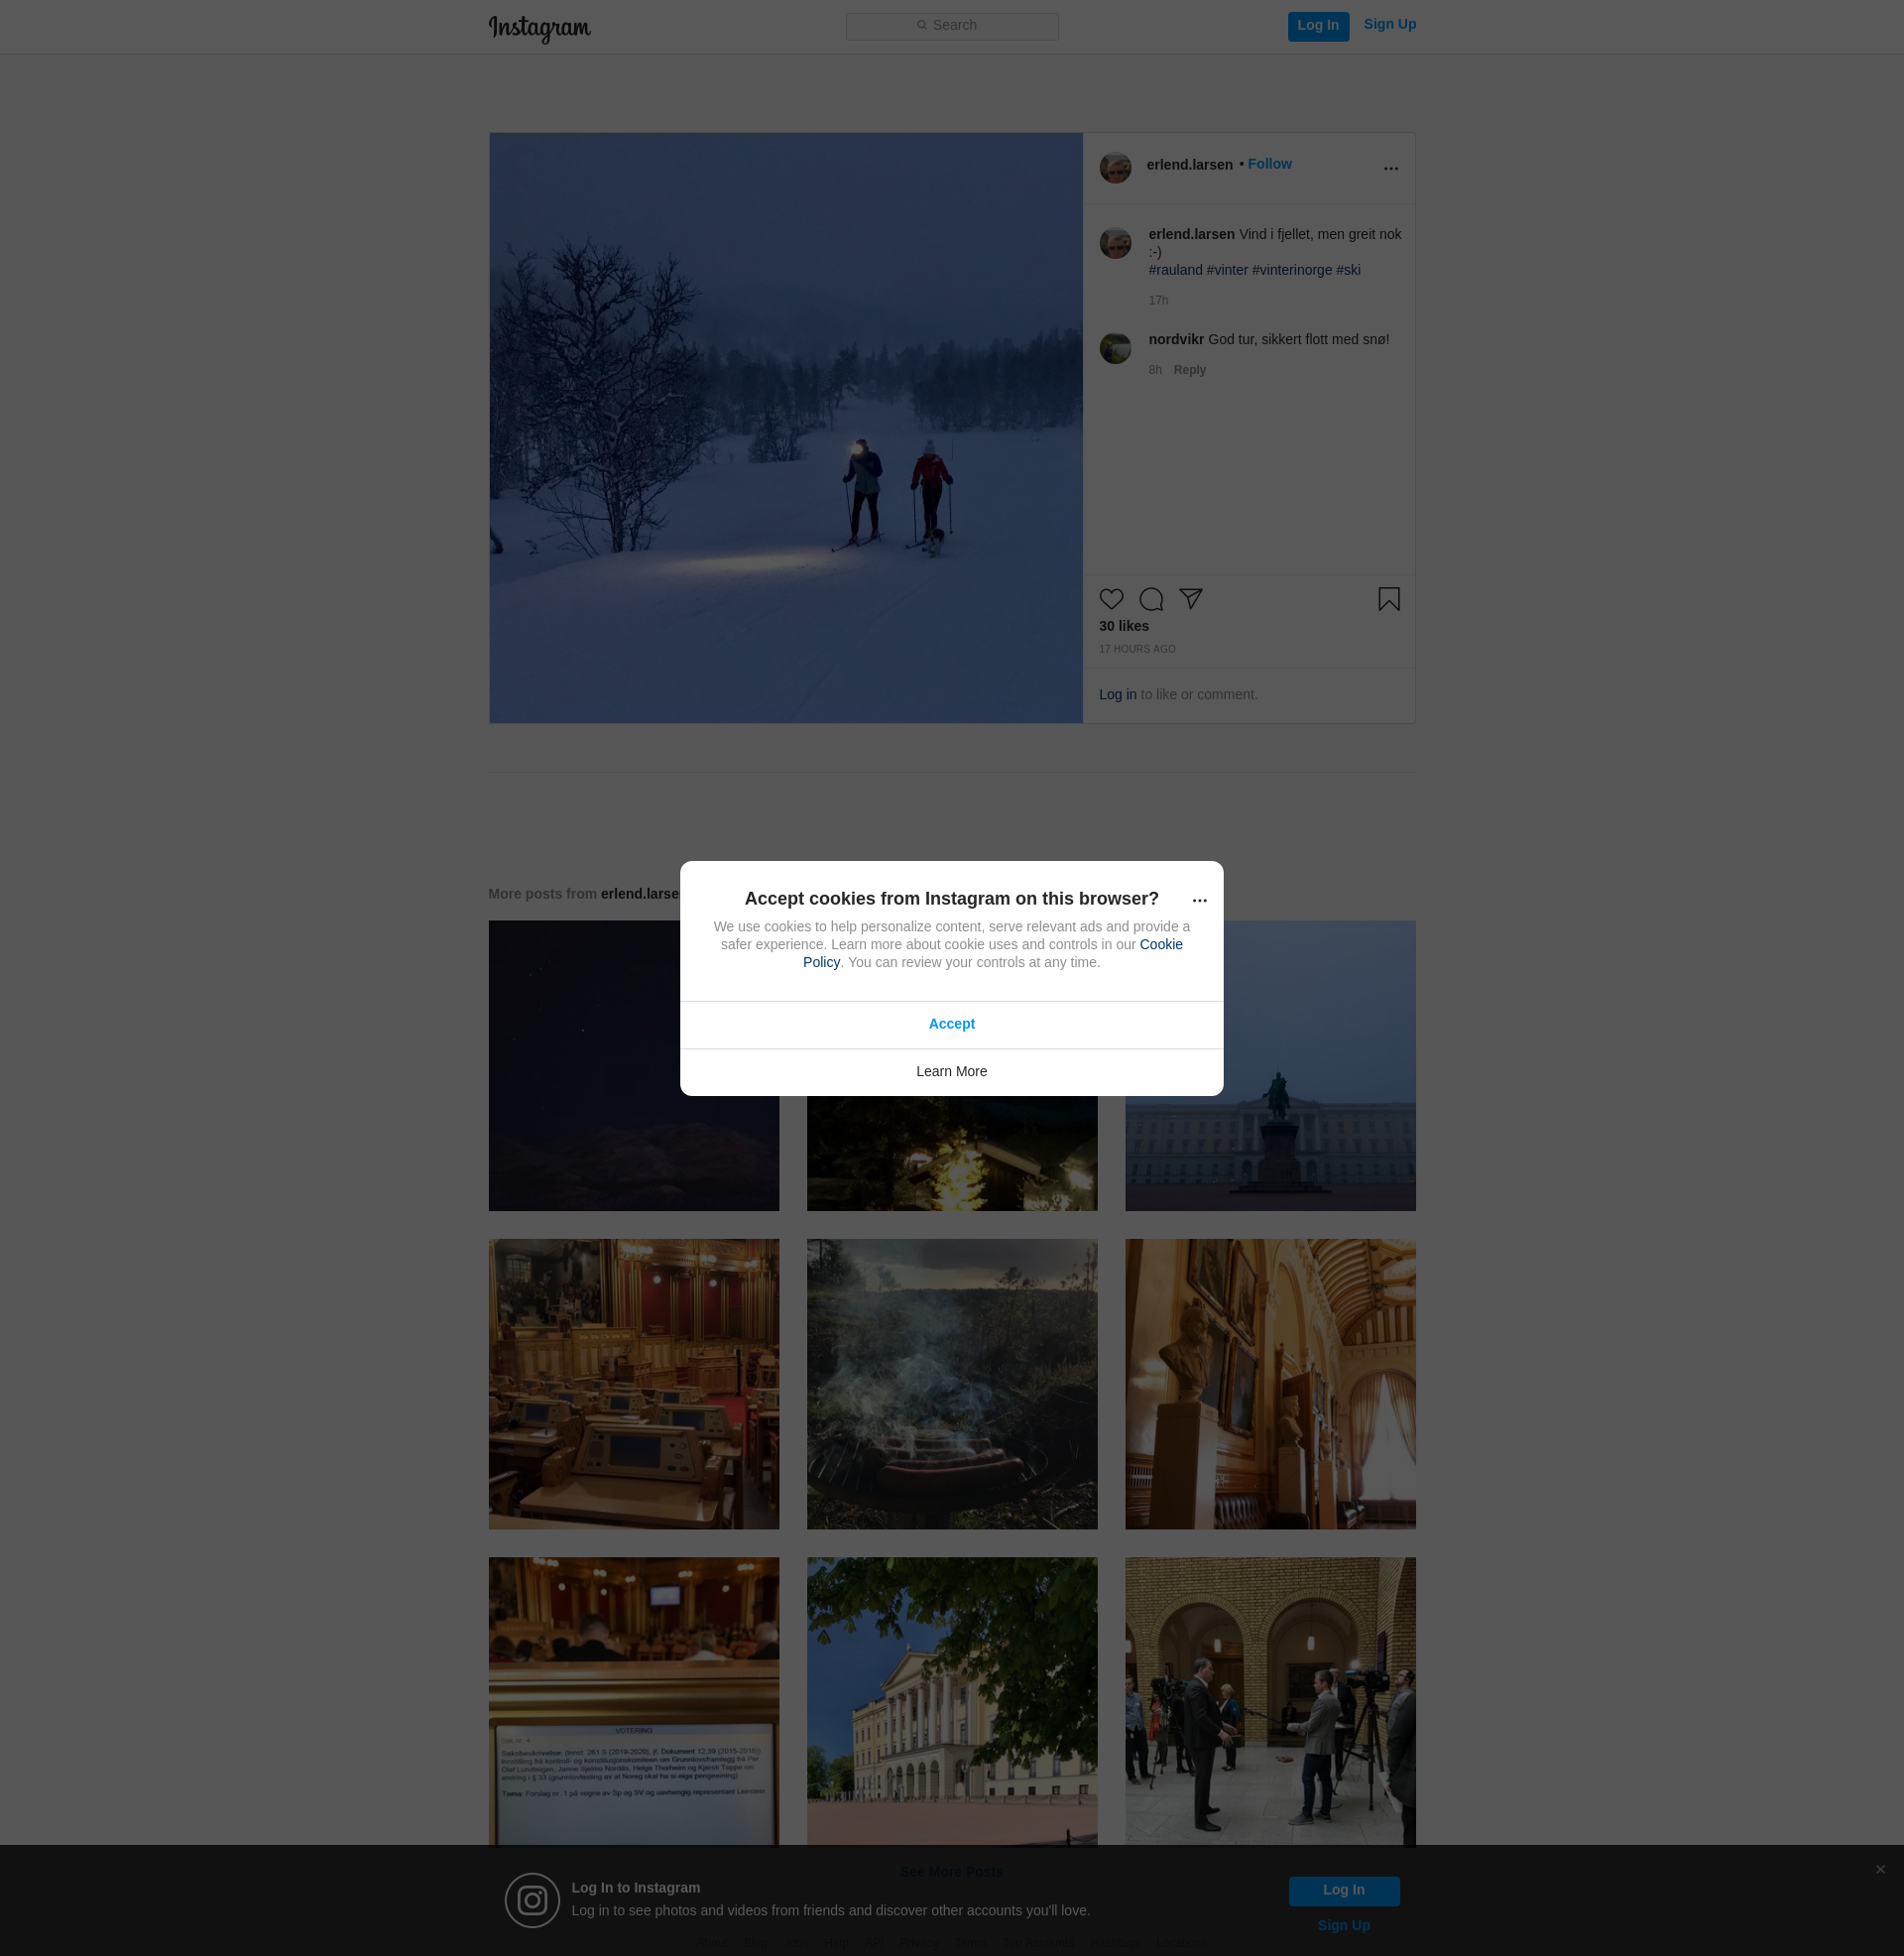Click the Search input field
The width and height of the screenshot is (1904, 1956).
click(951, 26)
